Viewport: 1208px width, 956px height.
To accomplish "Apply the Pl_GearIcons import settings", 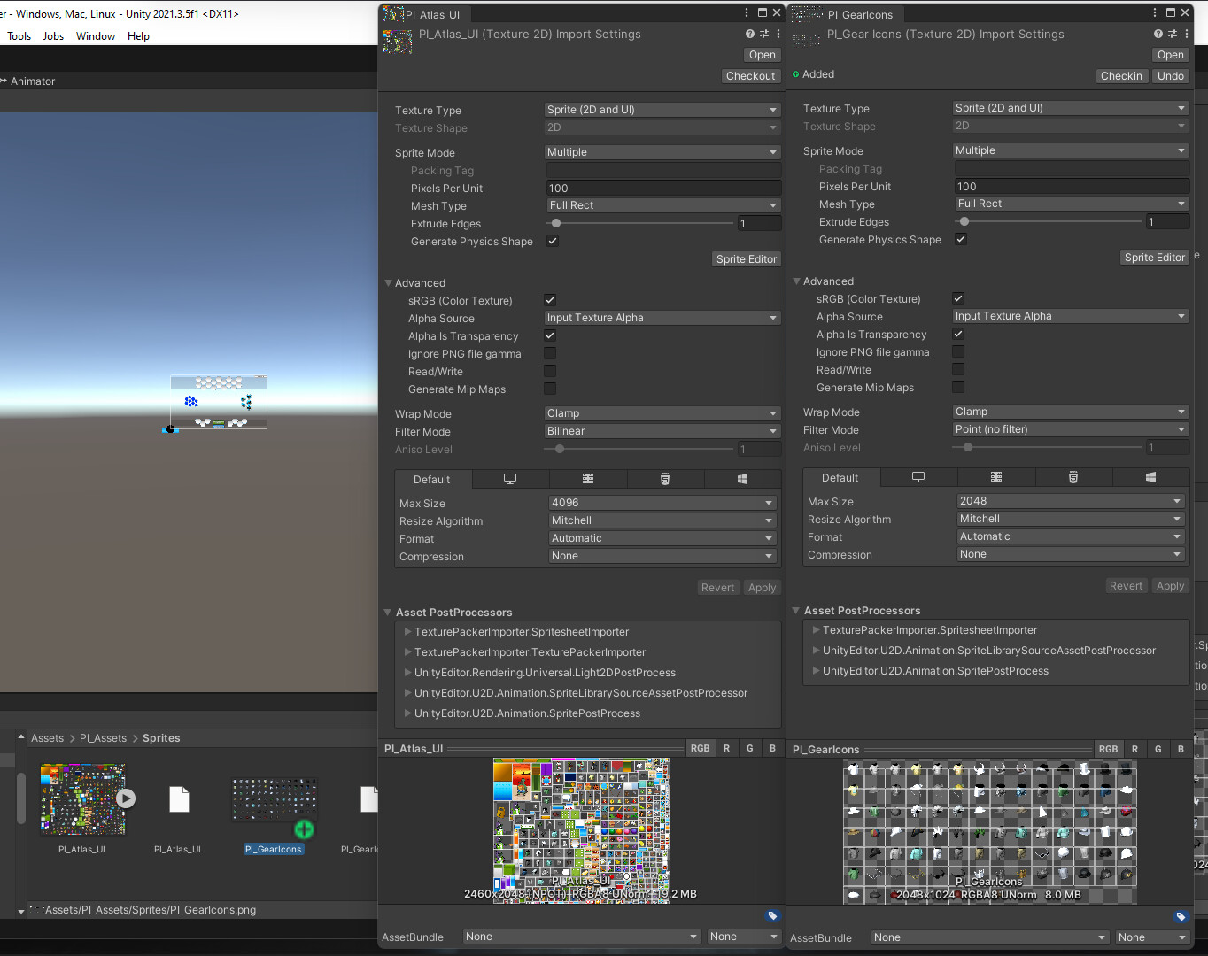I will click(x=1170, y=585).
